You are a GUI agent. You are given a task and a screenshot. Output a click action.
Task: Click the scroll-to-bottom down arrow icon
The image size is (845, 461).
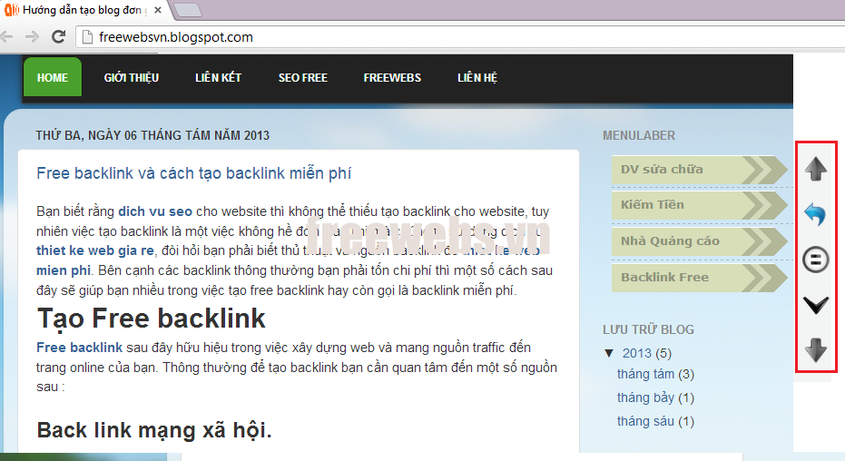(817, 349)
